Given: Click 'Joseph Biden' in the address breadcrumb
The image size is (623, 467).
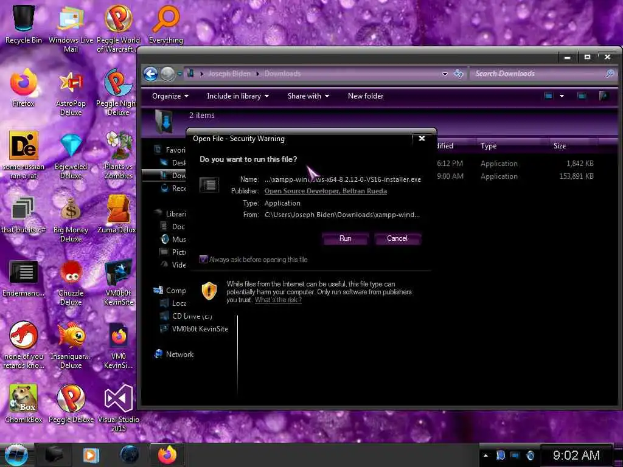Looking at the screenshot, I should click(x=229, y=74).
